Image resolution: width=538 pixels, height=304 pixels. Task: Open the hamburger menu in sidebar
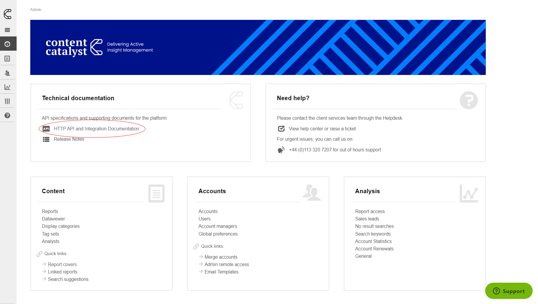tap(7, 30)
